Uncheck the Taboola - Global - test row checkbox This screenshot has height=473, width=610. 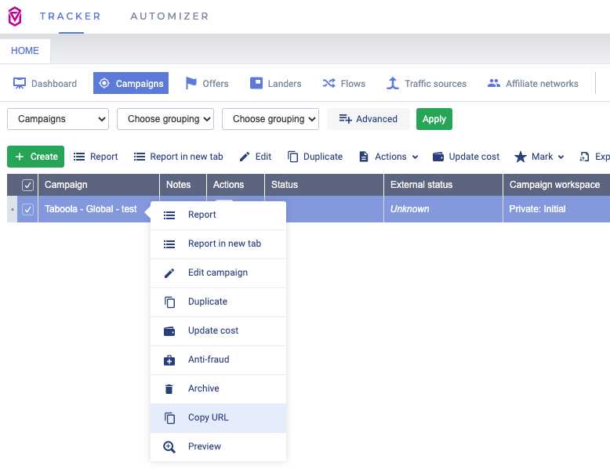point(27,210)
